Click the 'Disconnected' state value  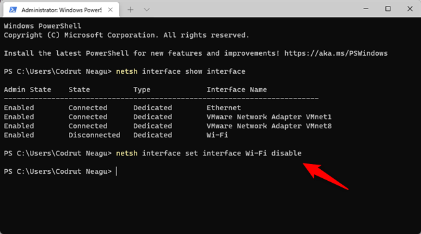[x=94, y=135]
